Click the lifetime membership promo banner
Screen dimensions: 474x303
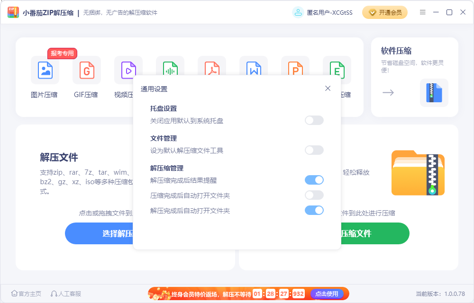pos(248,294)
